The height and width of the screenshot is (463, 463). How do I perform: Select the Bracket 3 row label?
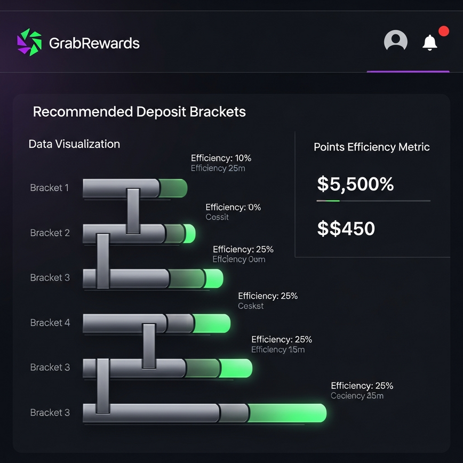pyautogui.click(x=50, y=277)
